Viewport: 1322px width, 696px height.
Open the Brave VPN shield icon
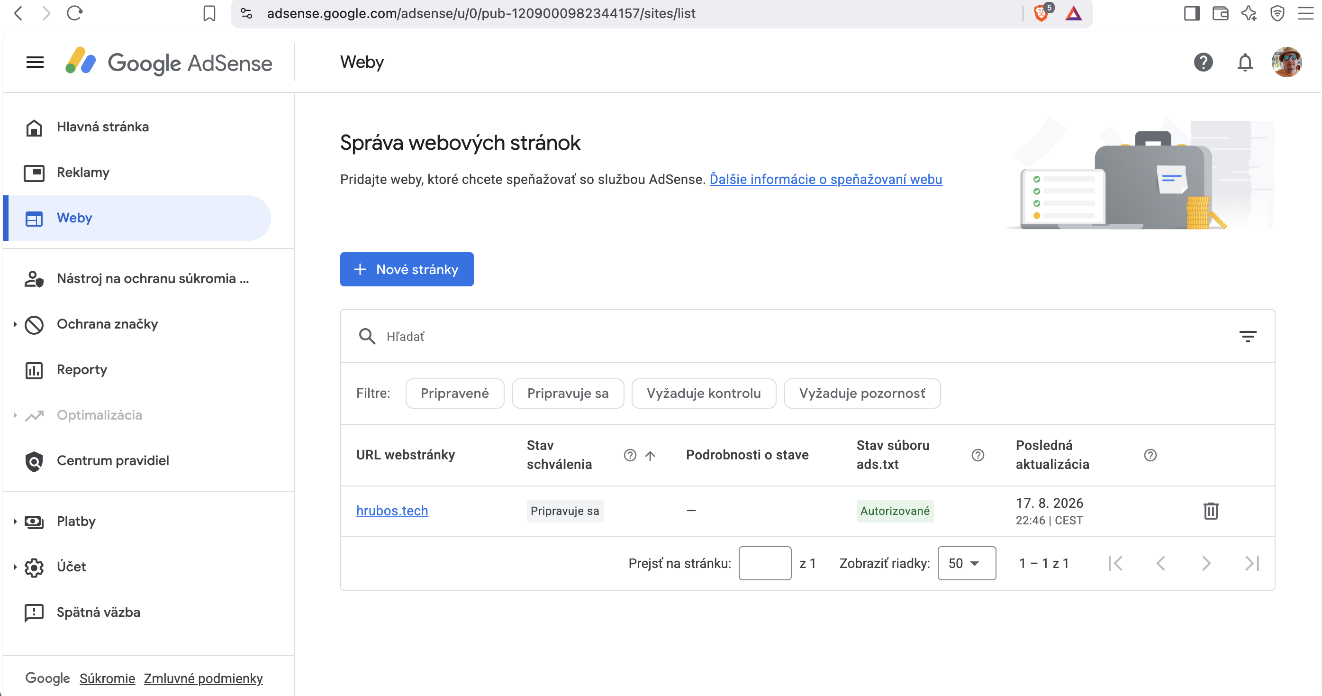(1277, 13)
